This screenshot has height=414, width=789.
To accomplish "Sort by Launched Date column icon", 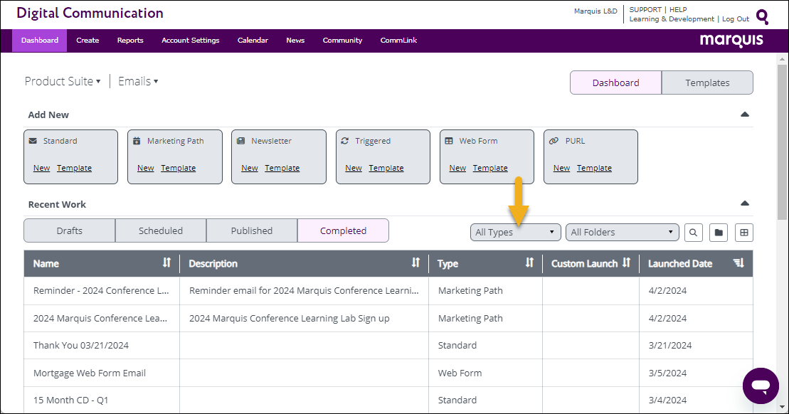I will pyautogui.click(x=738, y=262).
